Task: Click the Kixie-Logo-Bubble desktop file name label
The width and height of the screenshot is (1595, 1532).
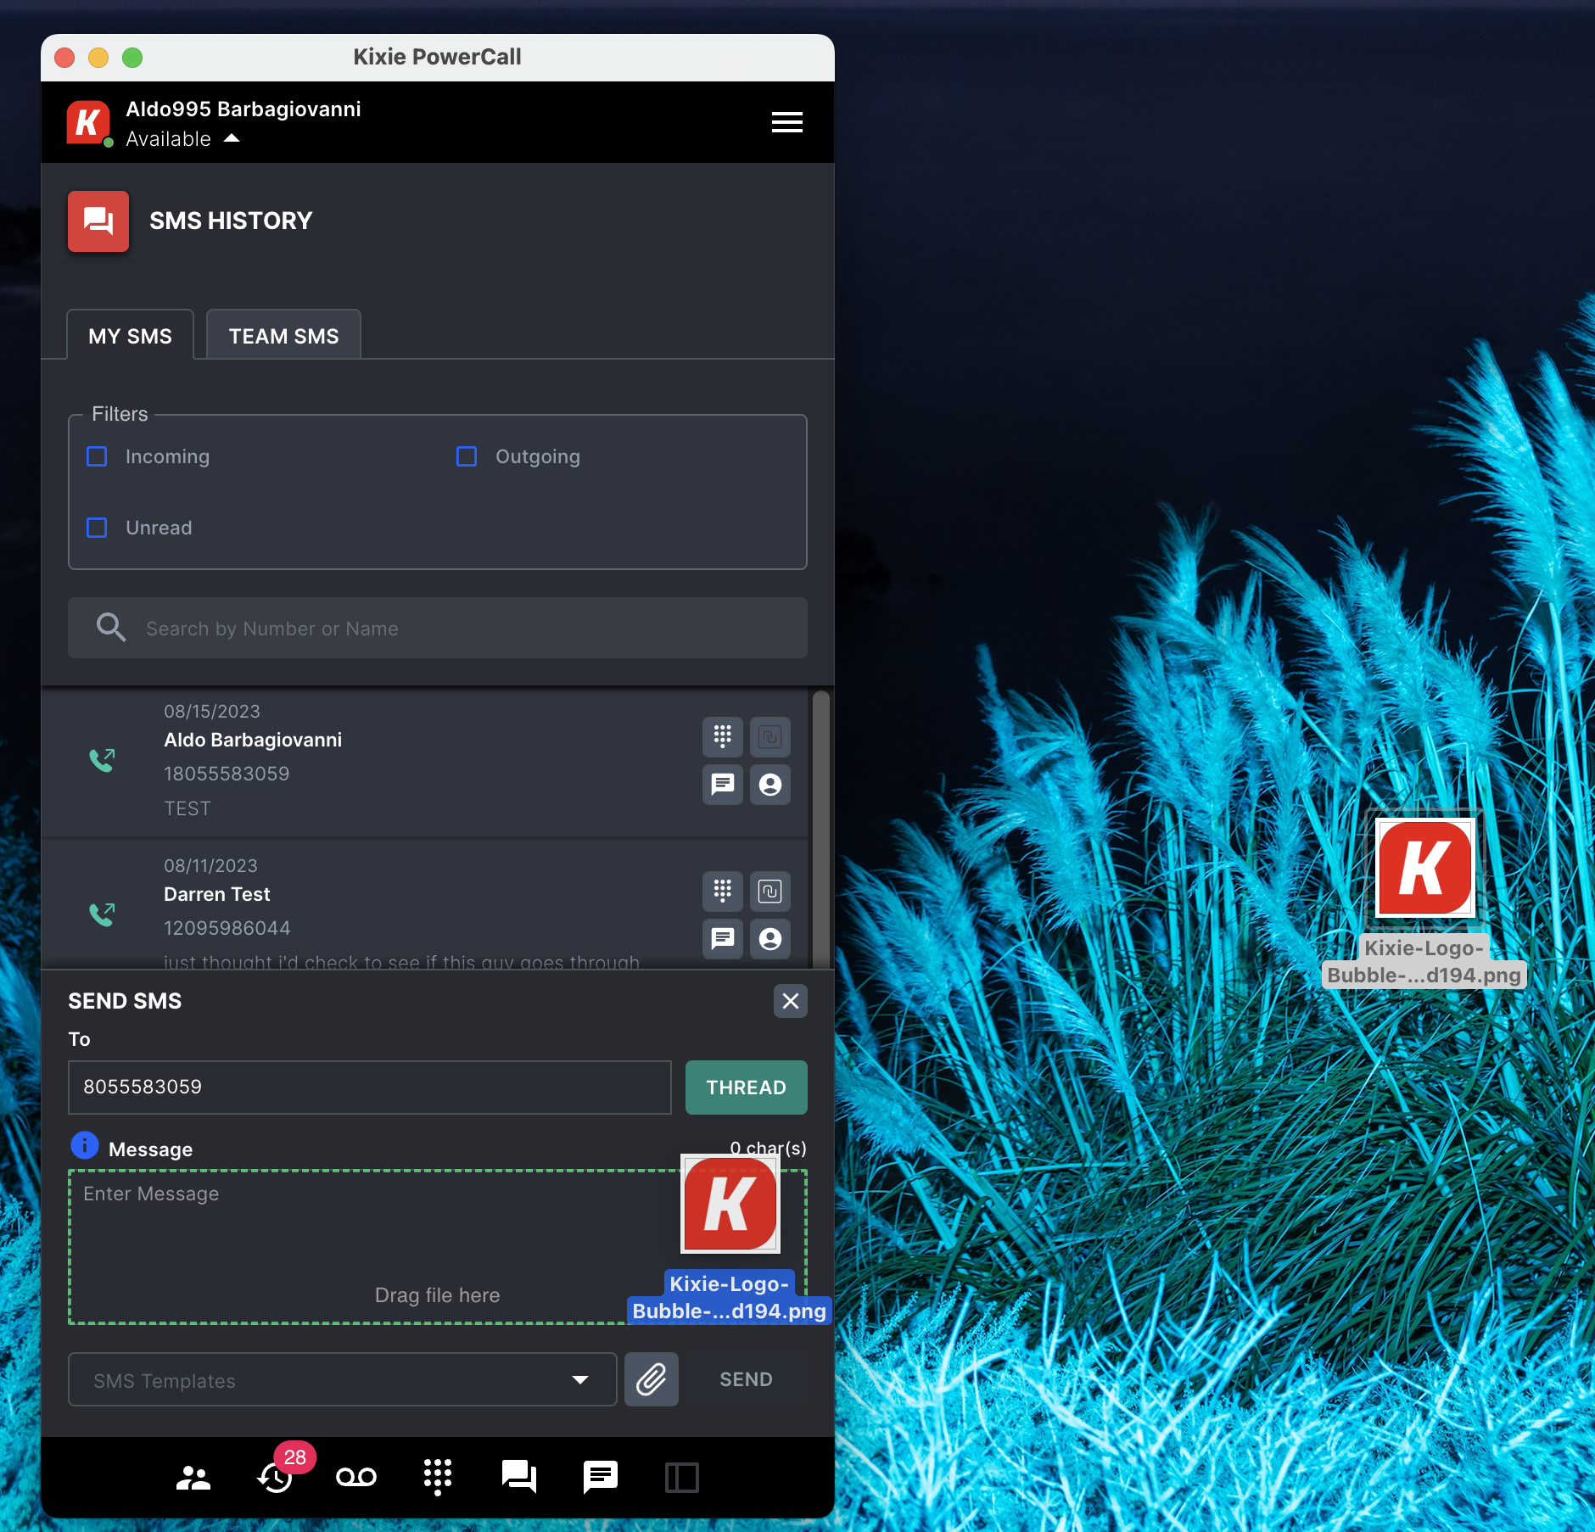Action: click(x=1424, y=962)
